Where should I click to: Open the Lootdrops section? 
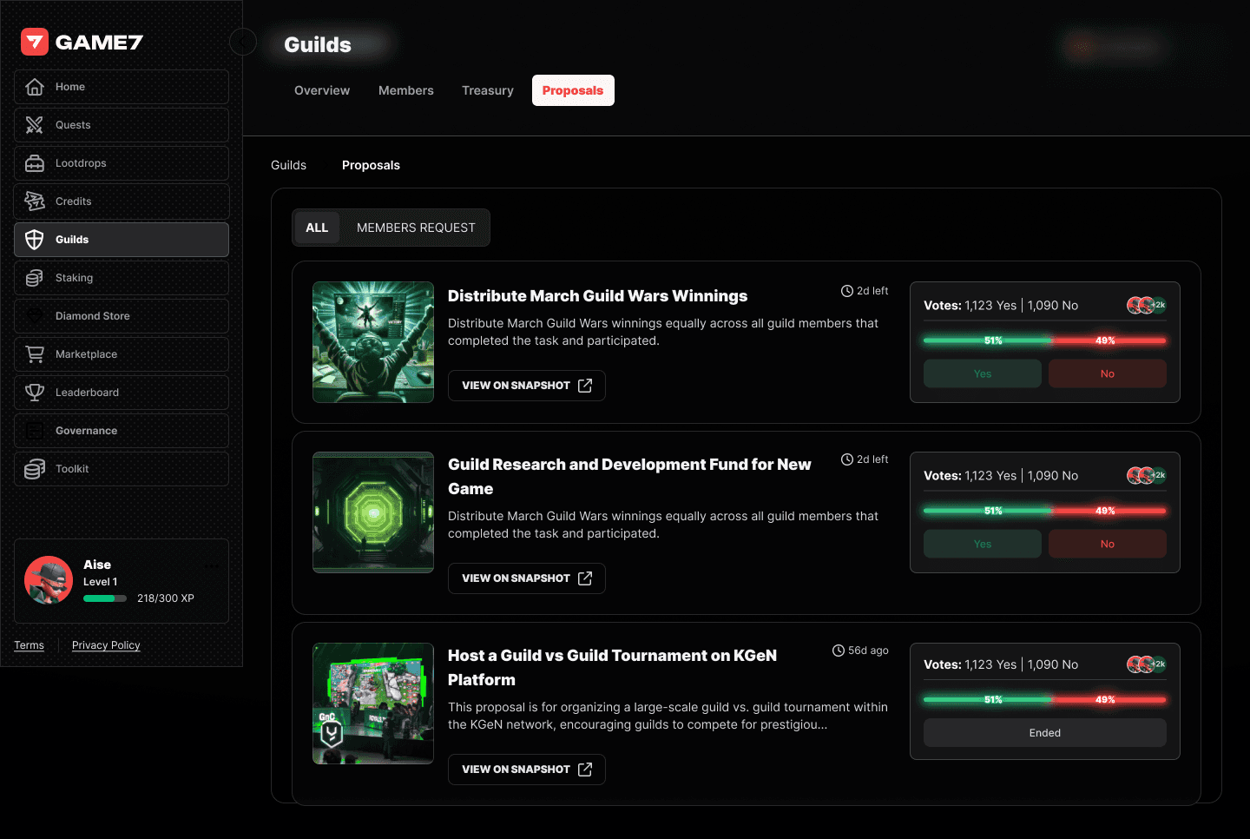[122, 163]
